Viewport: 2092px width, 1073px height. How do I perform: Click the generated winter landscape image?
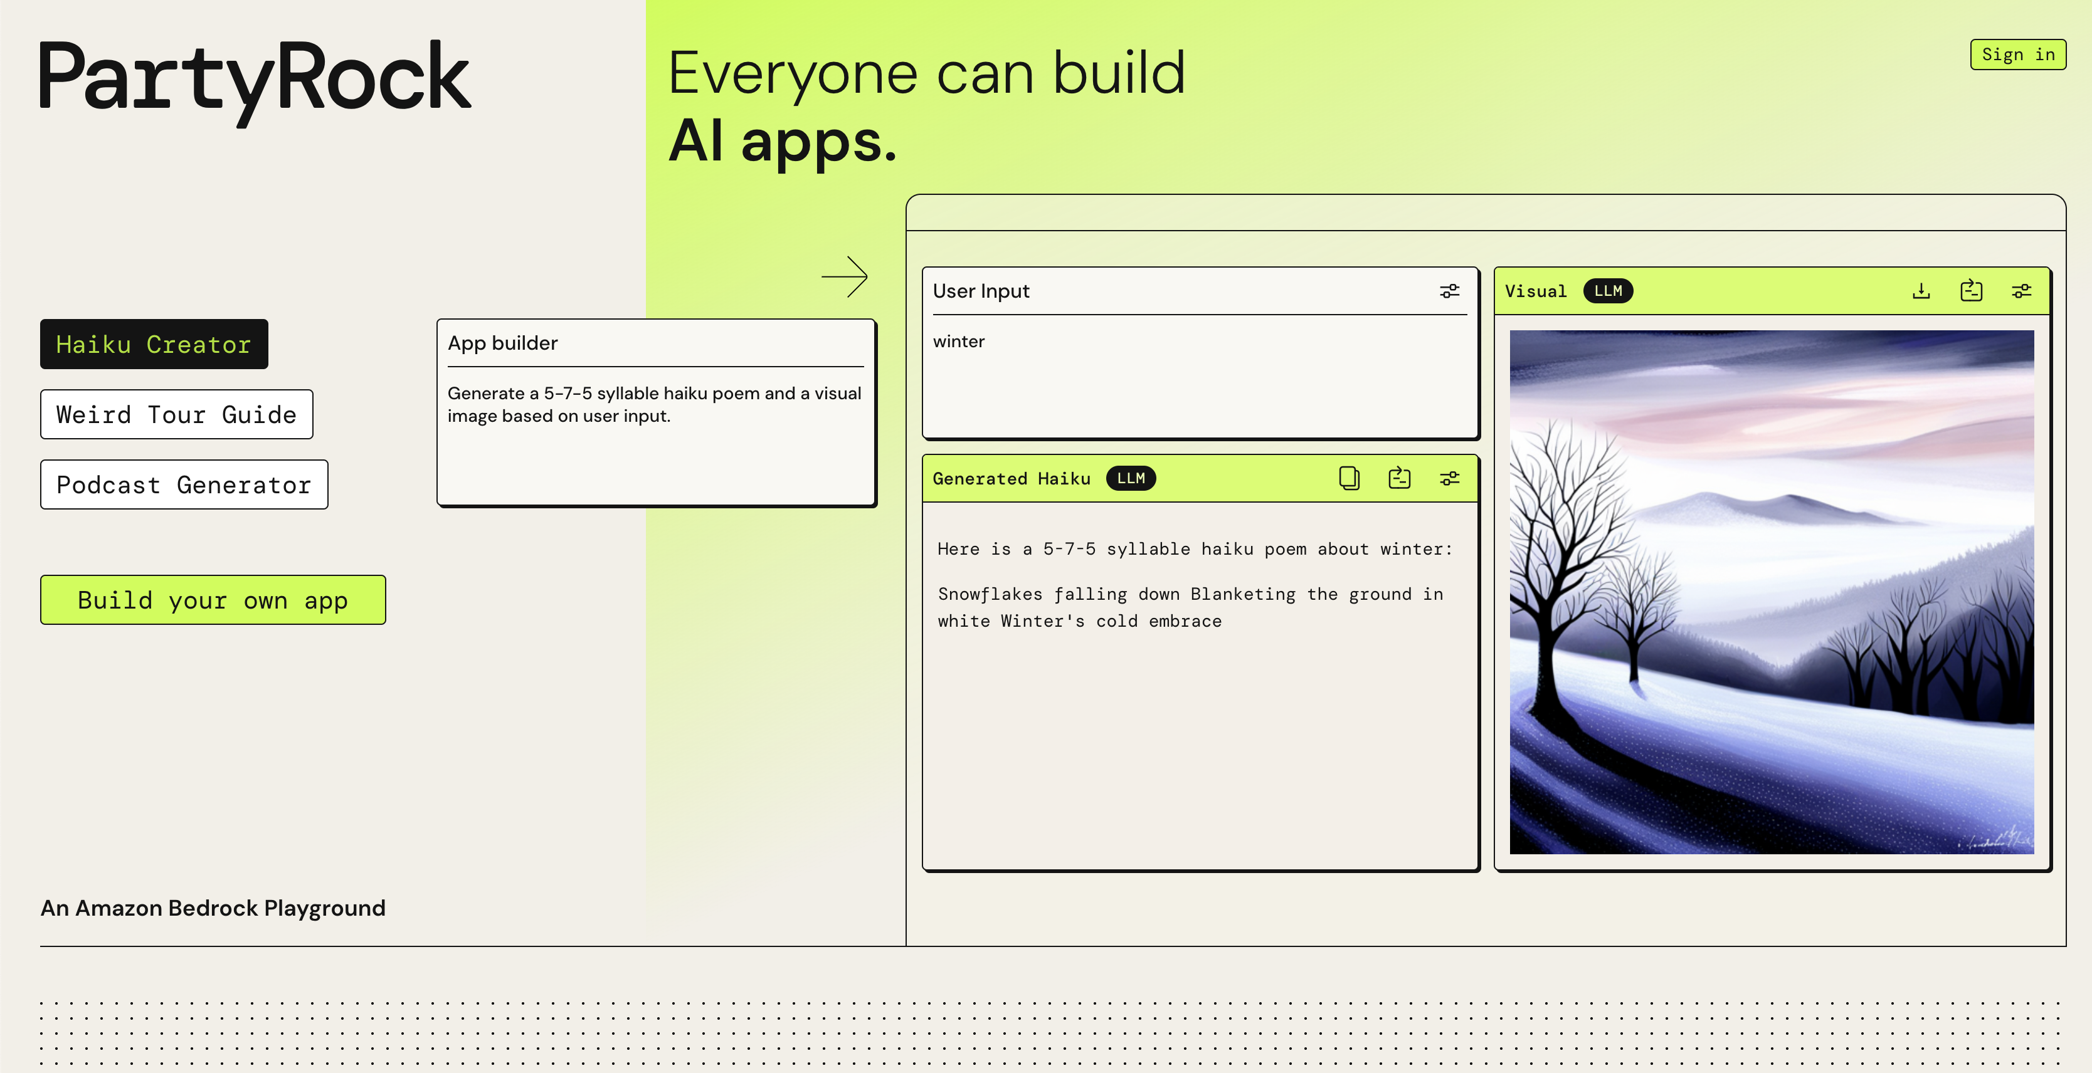[1771, 591]
